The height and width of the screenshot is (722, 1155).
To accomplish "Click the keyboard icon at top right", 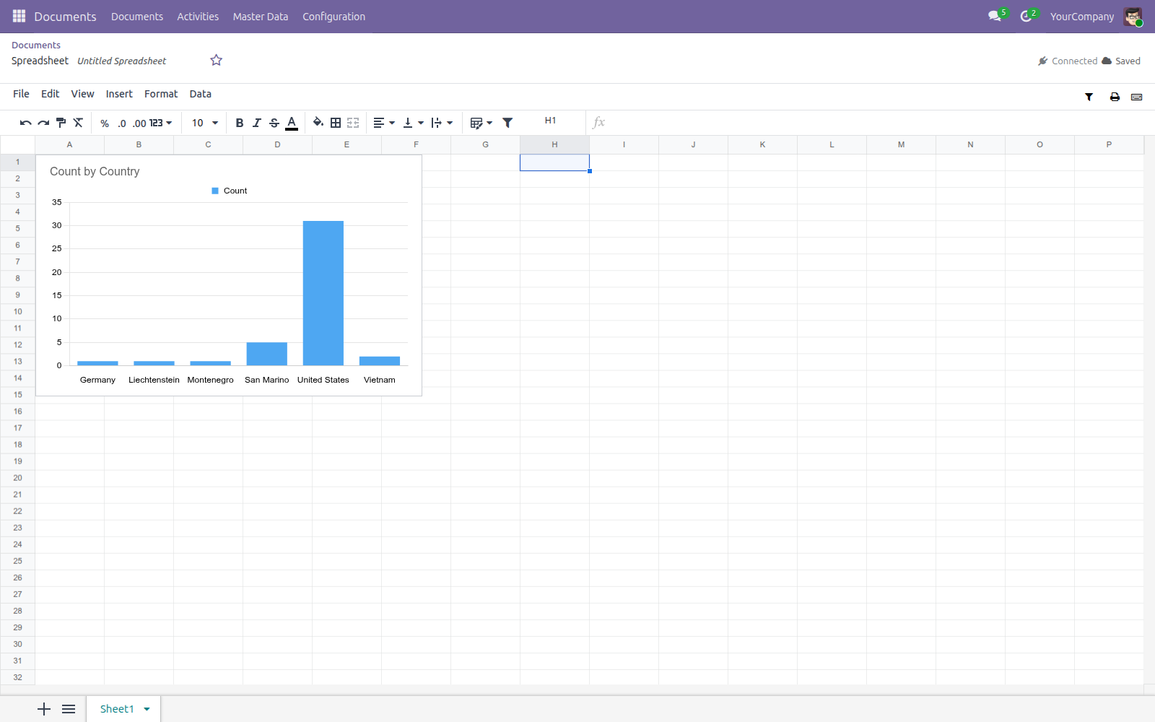I will pos(1137,97).
